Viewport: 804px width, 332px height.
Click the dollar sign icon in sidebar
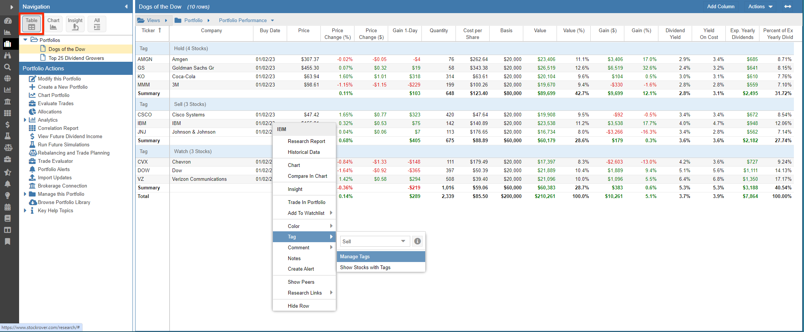point(7,125)
